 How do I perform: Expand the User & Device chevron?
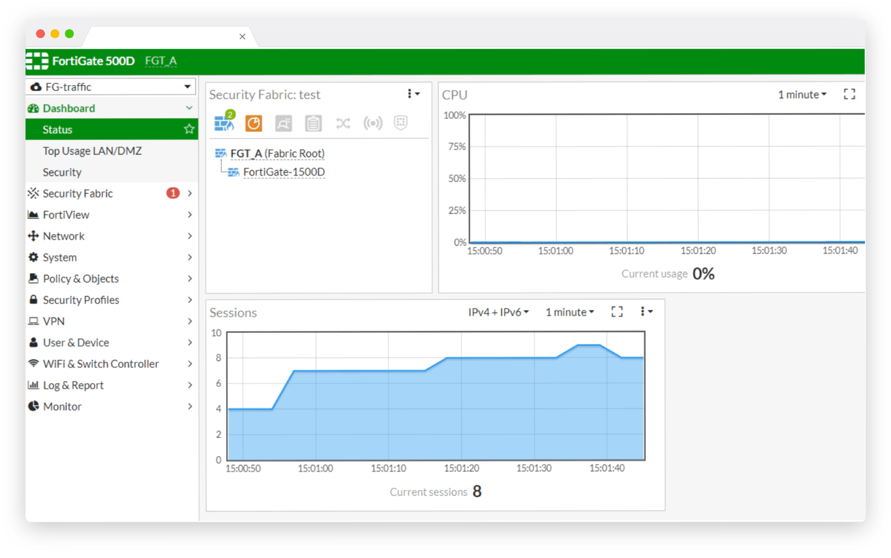[x=190, y=343]
